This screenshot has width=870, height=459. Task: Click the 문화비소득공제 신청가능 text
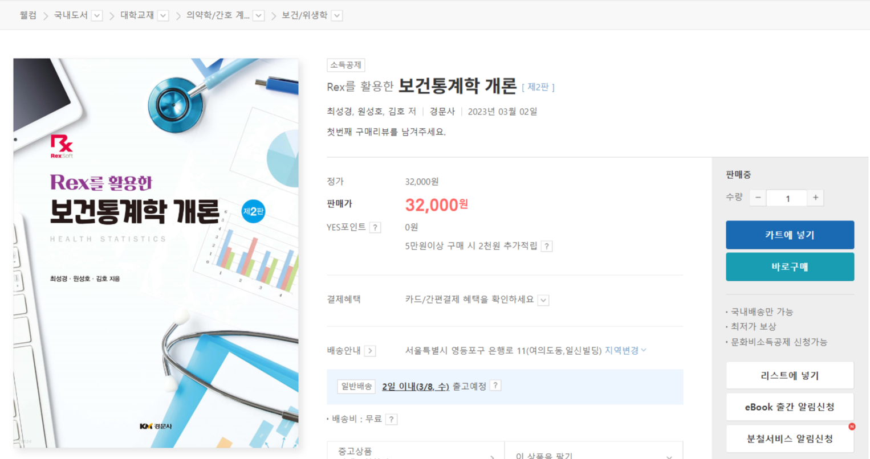point(779,342)
